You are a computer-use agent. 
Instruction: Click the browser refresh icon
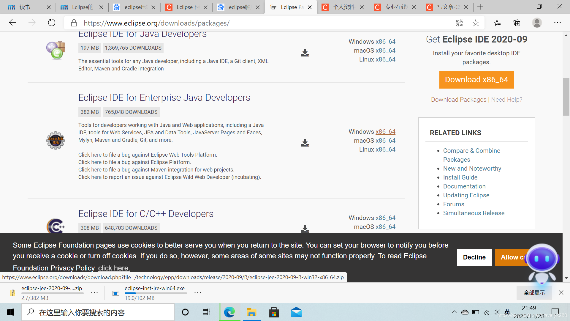(x=52, y=23)
